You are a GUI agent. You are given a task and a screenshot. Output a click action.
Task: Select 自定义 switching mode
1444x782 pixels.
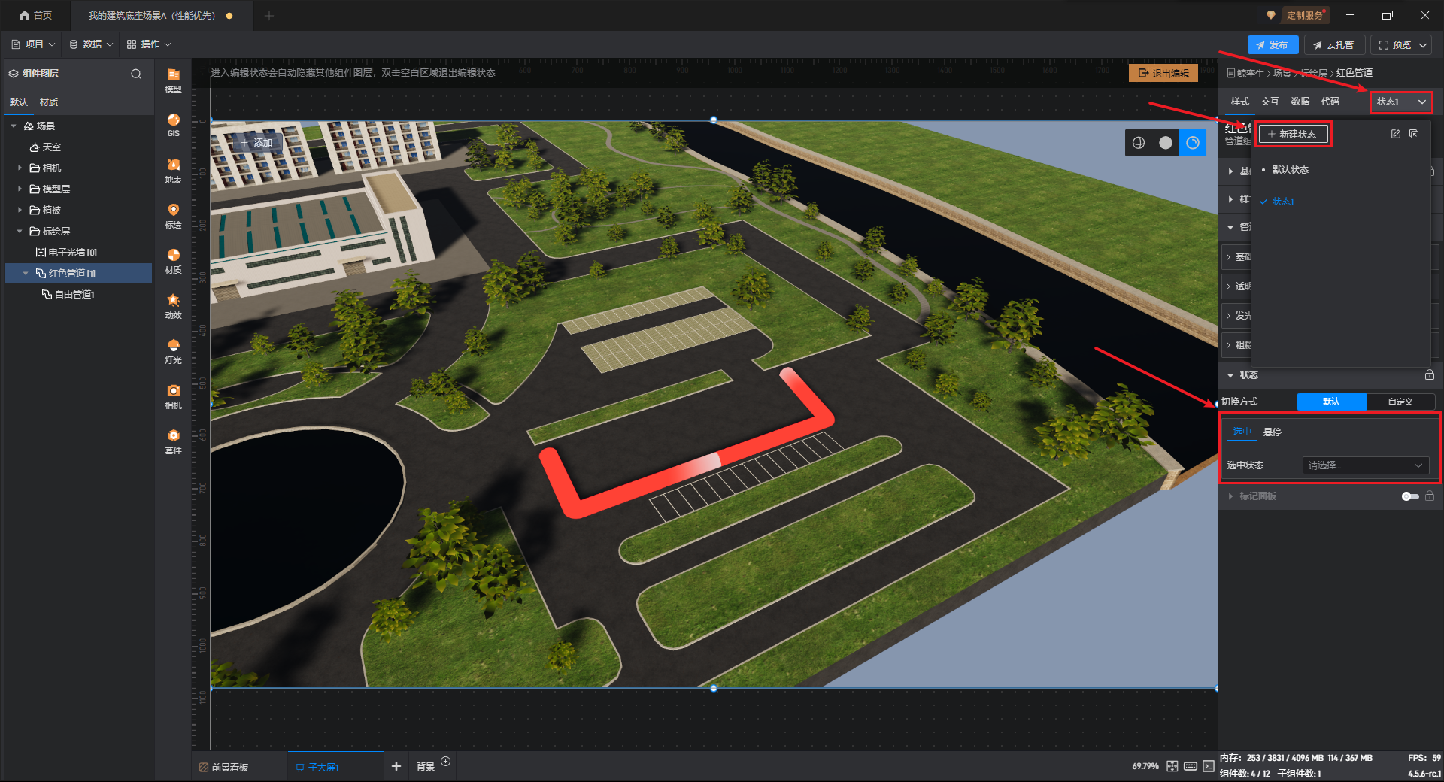(1400, 402)
